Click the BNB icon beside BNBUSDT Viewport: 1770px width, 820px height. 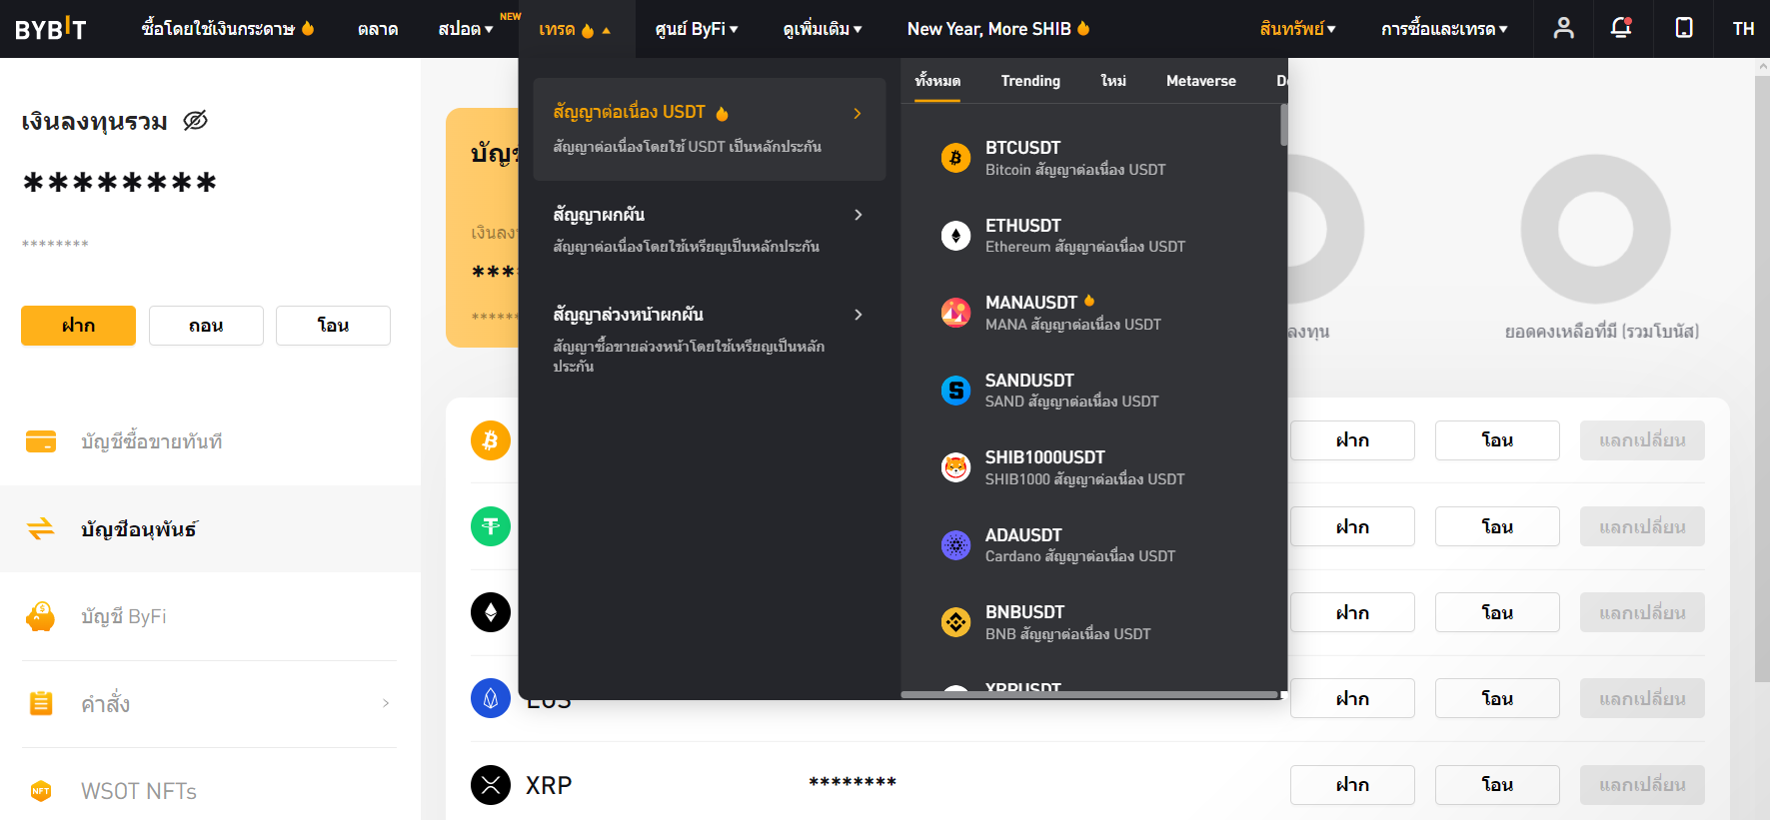955,622
